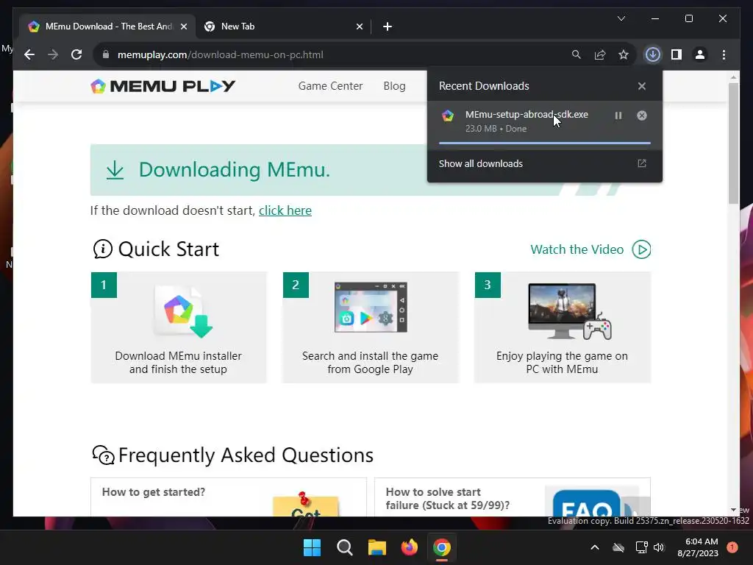Open the tab search chevron
Image resolution: width=753 pixels, height=565 pixels.
coord(621,18)
